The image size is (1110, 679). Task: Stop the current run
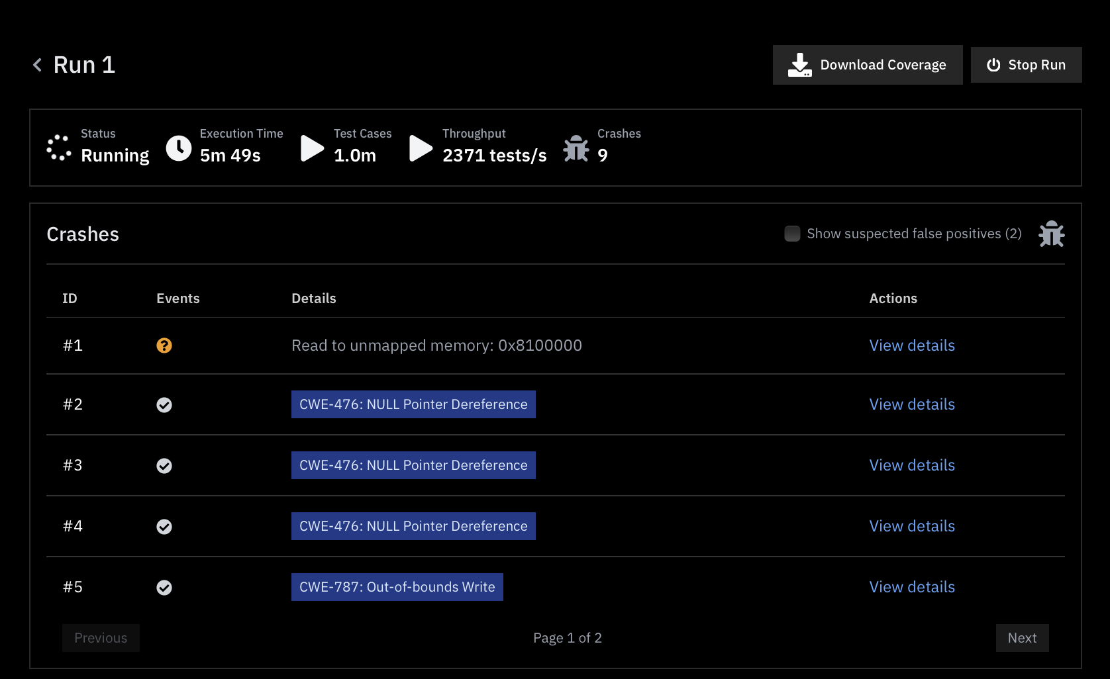pos(1026,65)
